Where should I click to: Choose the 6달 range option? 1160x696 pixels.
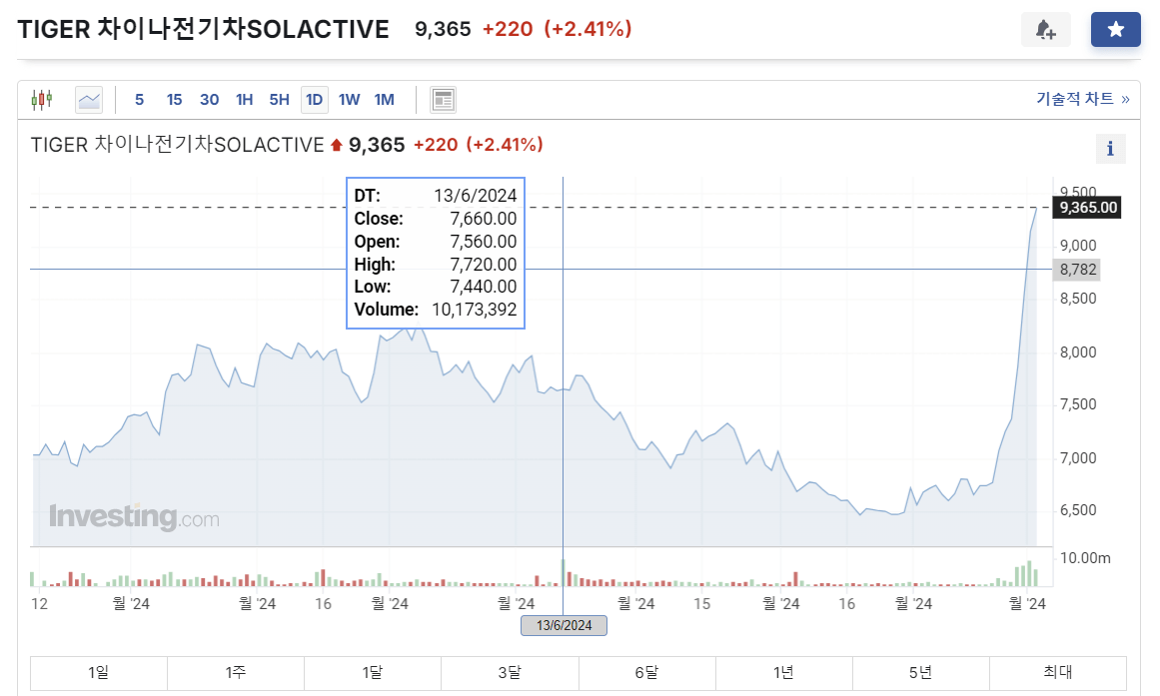click(646, 673)
